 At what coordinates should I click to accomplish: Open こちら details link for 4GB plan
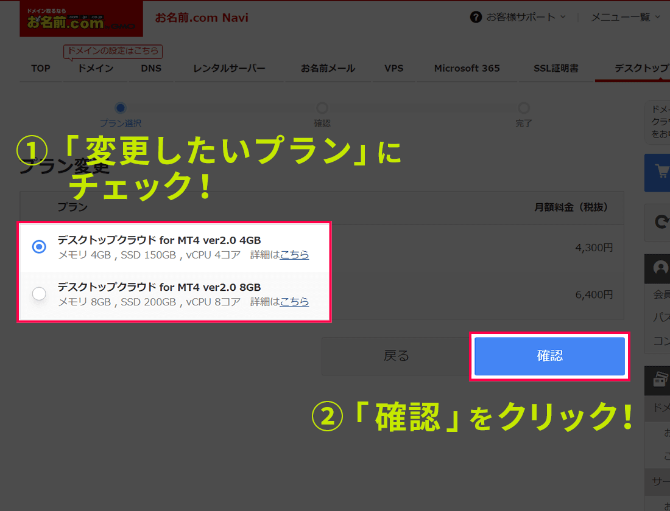(x=294, y=255)
